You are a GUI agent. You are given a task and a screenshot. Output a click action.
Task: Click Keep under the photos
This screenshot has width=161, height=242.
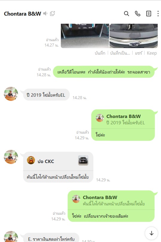coord(152,53)
